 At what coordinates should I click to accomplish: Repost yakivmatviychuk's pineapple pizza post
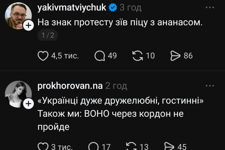tap(138, 56)
